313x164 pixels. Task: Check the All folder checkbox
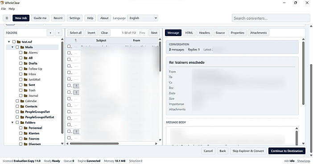coord(21,58)
